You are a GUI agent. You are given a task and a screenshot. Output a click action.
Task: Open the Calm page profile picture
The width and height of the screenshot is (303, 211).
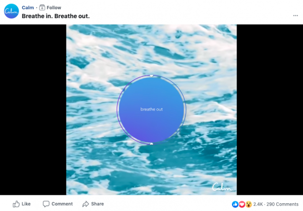tap(11, 11)
